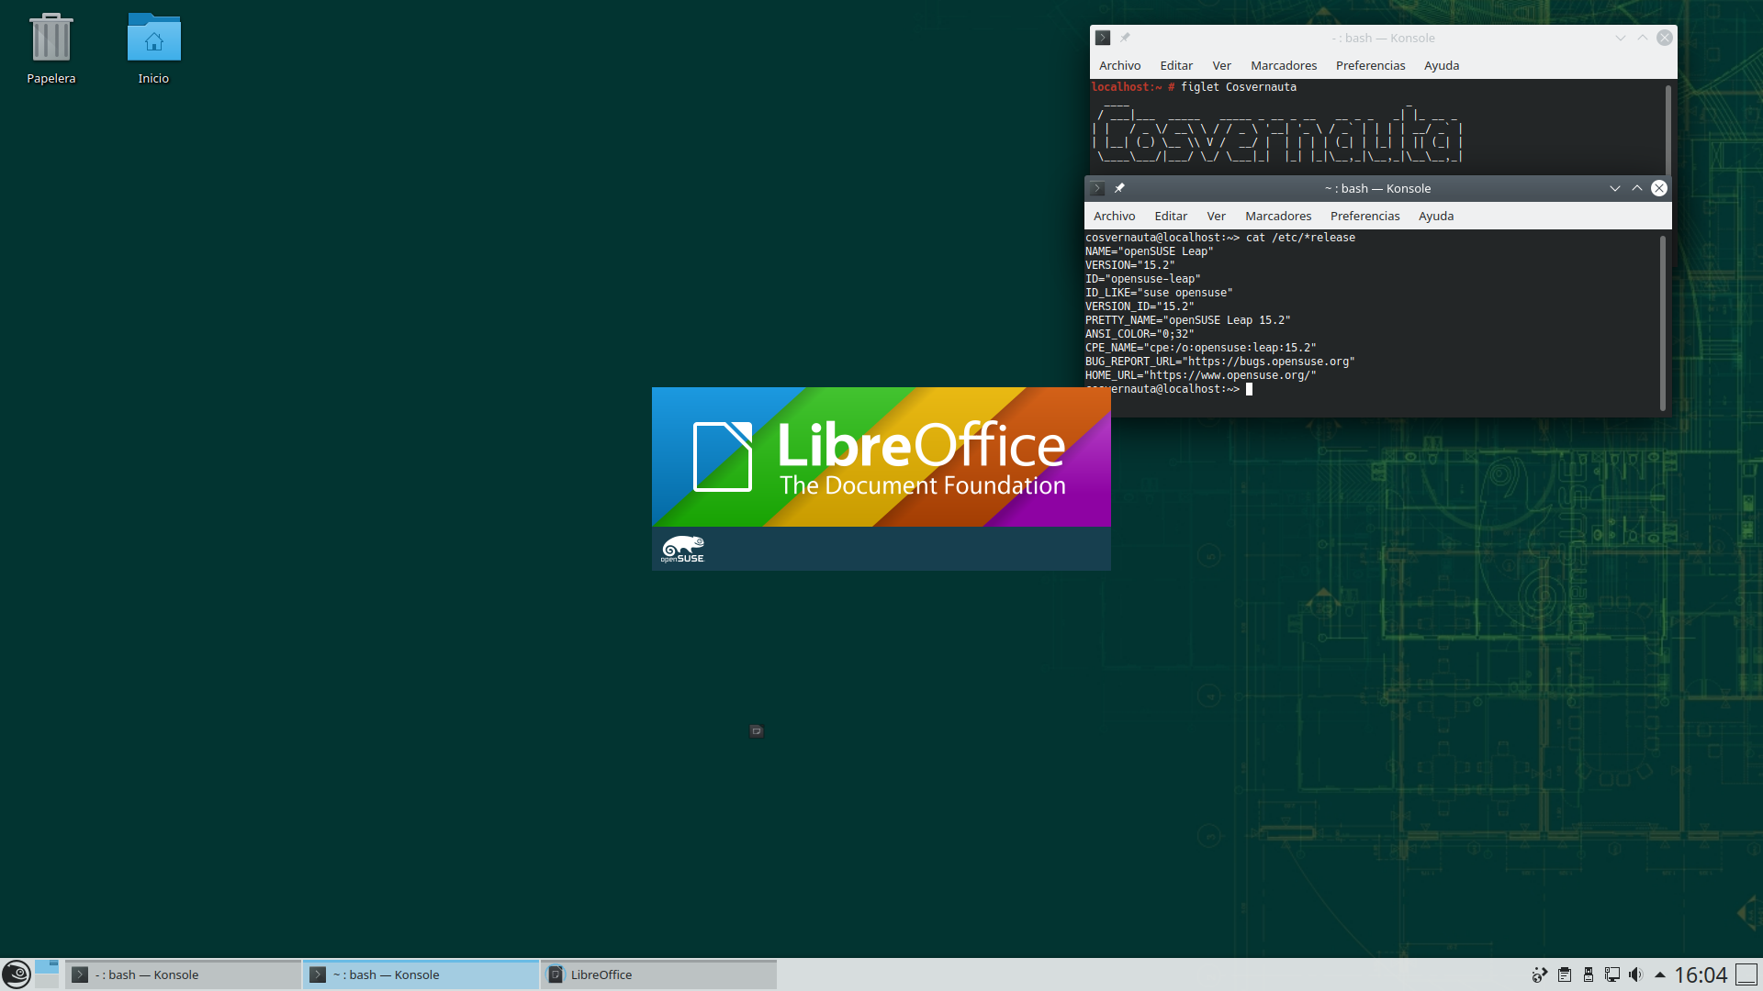Image resolution: width=1763 pixels, height=991 pixels.
Task: Open Archivo menu in front Konsole
Action: pyautogui.click(x=1115, y=216)
